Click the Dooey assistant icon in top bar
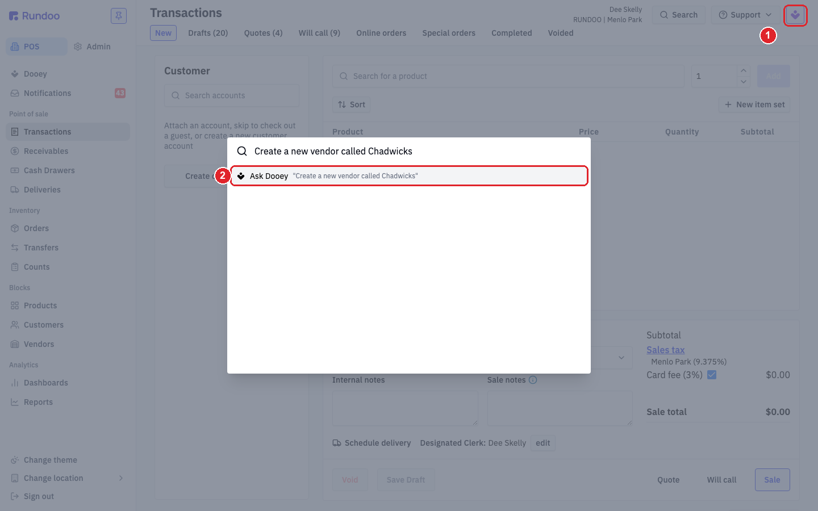Screen dimensions: 818x511 (x=795, y=15)
